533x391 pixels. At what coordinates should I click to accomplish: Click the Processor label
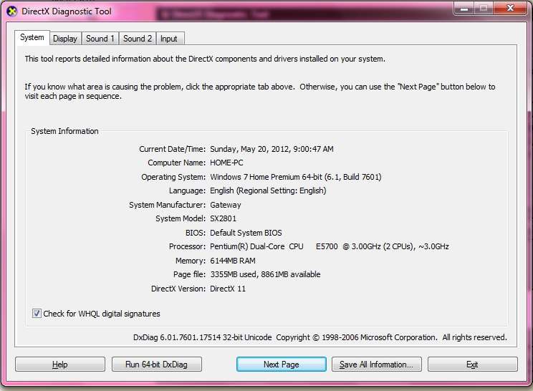click(187, 246)
